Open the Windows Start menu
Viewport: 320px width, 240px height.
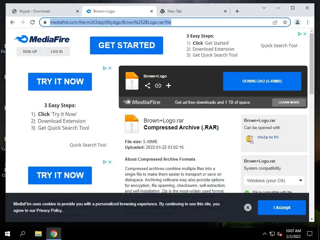pos(7,234)
